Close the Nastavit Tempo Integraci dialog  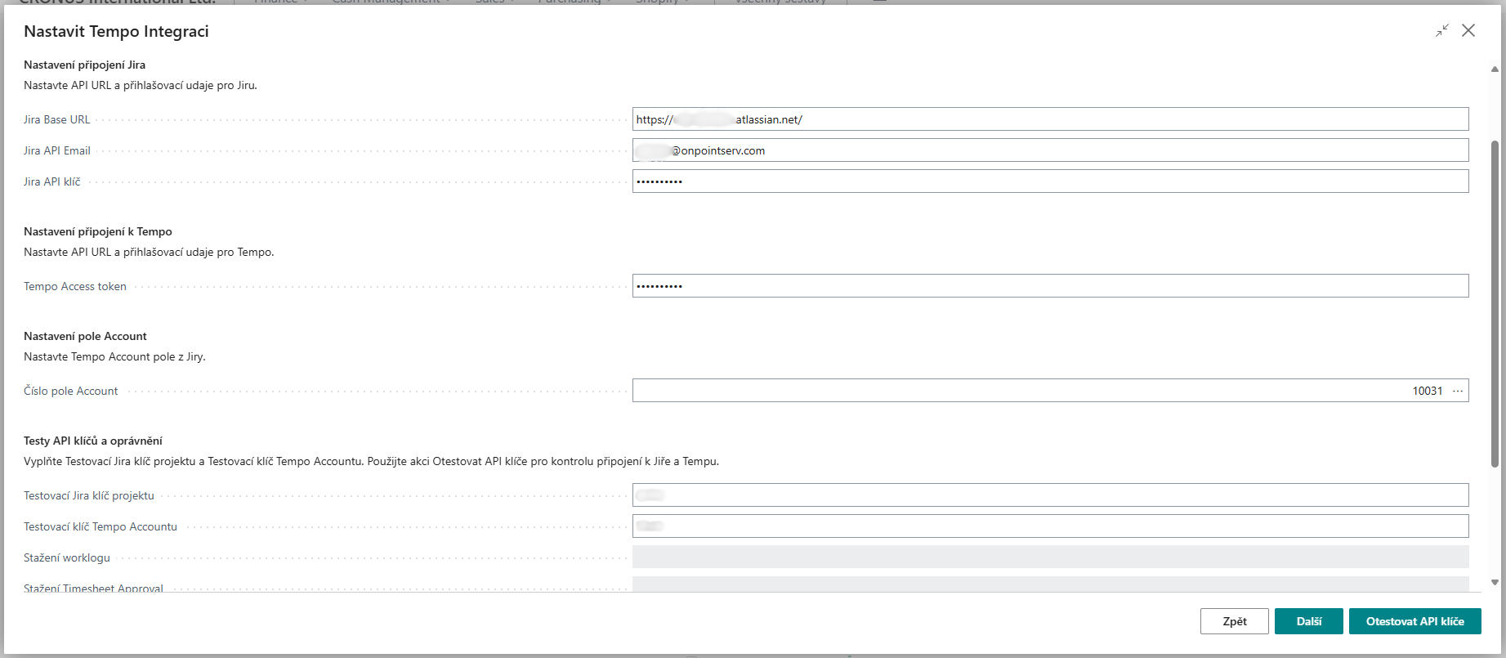(1468, 30)
